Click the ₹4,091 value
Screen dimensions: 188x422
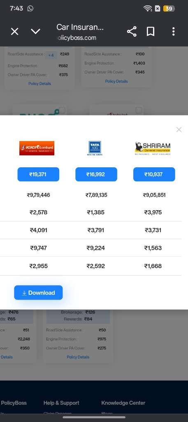pyautogui.click(x=38, y=230)
